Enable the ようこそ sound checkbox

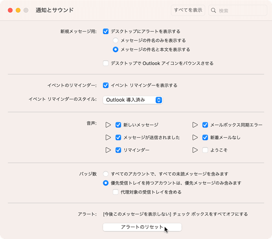pyautogui.click(x=205, y=150)
